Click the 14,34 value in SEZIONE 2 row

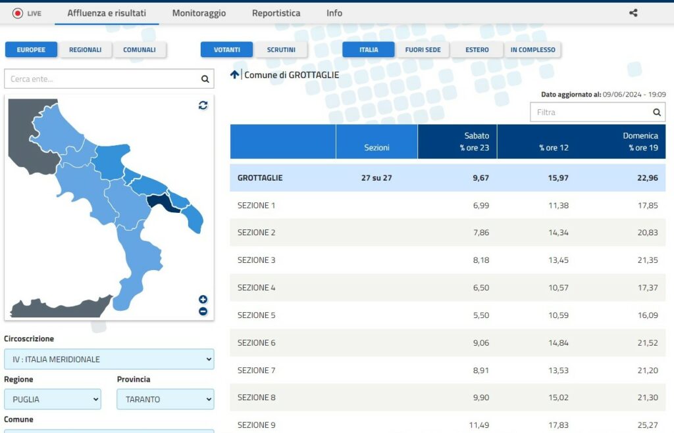click(558, 233)
